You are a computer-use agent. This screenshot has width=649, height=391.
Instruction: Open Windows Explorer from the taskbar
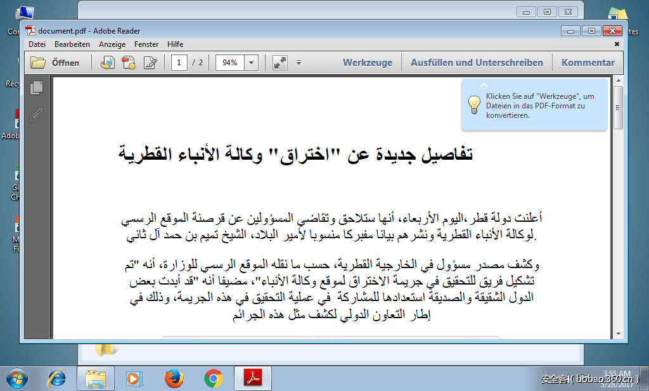[95, 379]
